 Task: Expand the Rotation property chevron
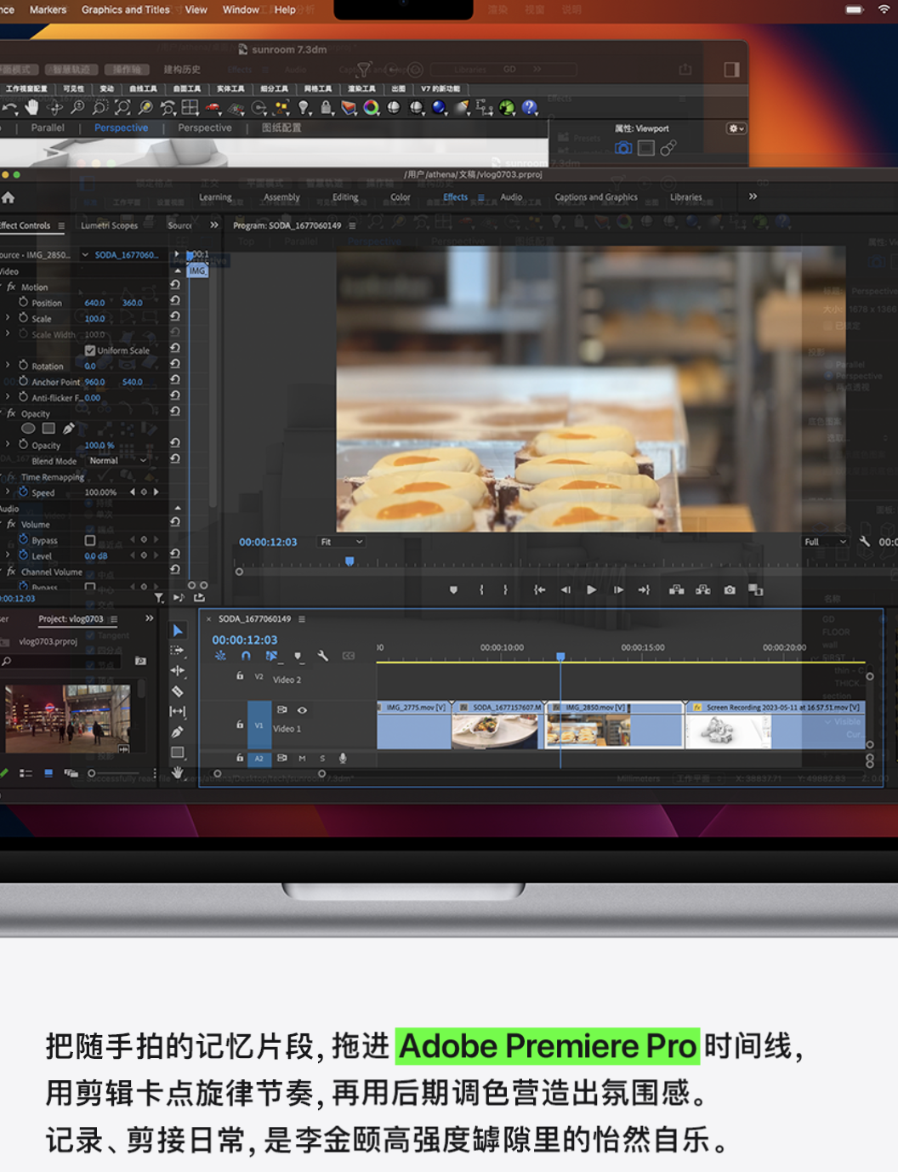[8, 366]
